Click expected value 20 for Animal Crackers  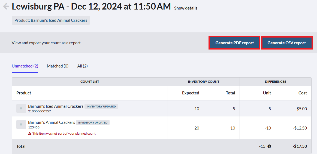coord(197,128)
